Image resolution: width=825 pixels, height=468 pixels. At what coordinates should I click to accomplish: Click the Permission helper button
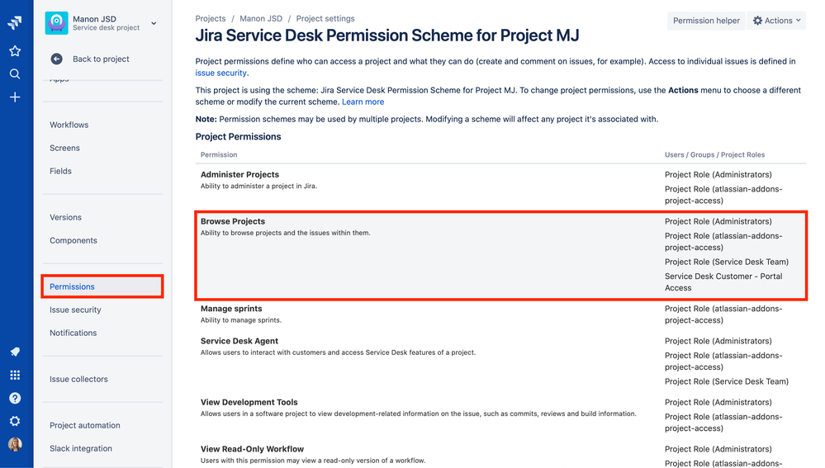[x=706, y=21]
